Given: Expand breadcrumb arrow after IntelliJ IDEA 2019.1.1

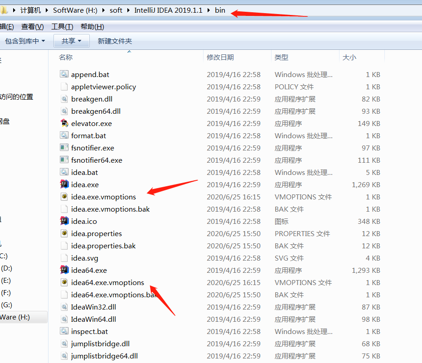Looking at the screenshot, I should pos(209,10).
